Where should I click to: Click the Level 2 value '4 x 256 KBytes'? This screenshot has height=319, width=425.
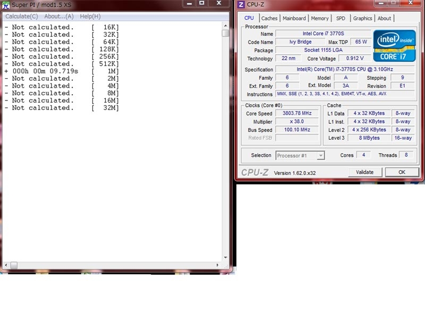(369, 130)
